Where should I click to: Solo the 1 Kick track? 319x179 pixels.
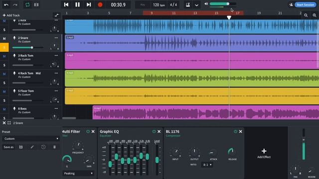tap(4, 30)
